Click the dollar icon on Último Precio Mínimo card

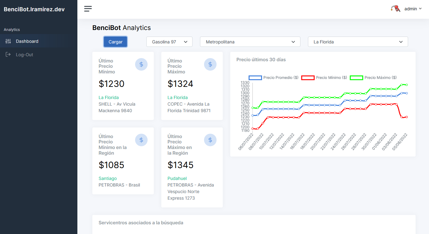141,64
